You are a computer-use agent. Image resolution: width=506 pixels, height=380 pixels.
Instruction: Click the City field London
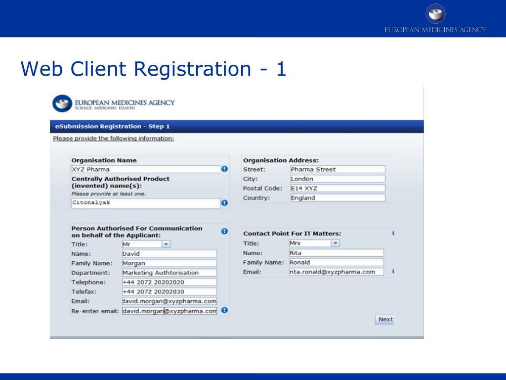(337, 179)
